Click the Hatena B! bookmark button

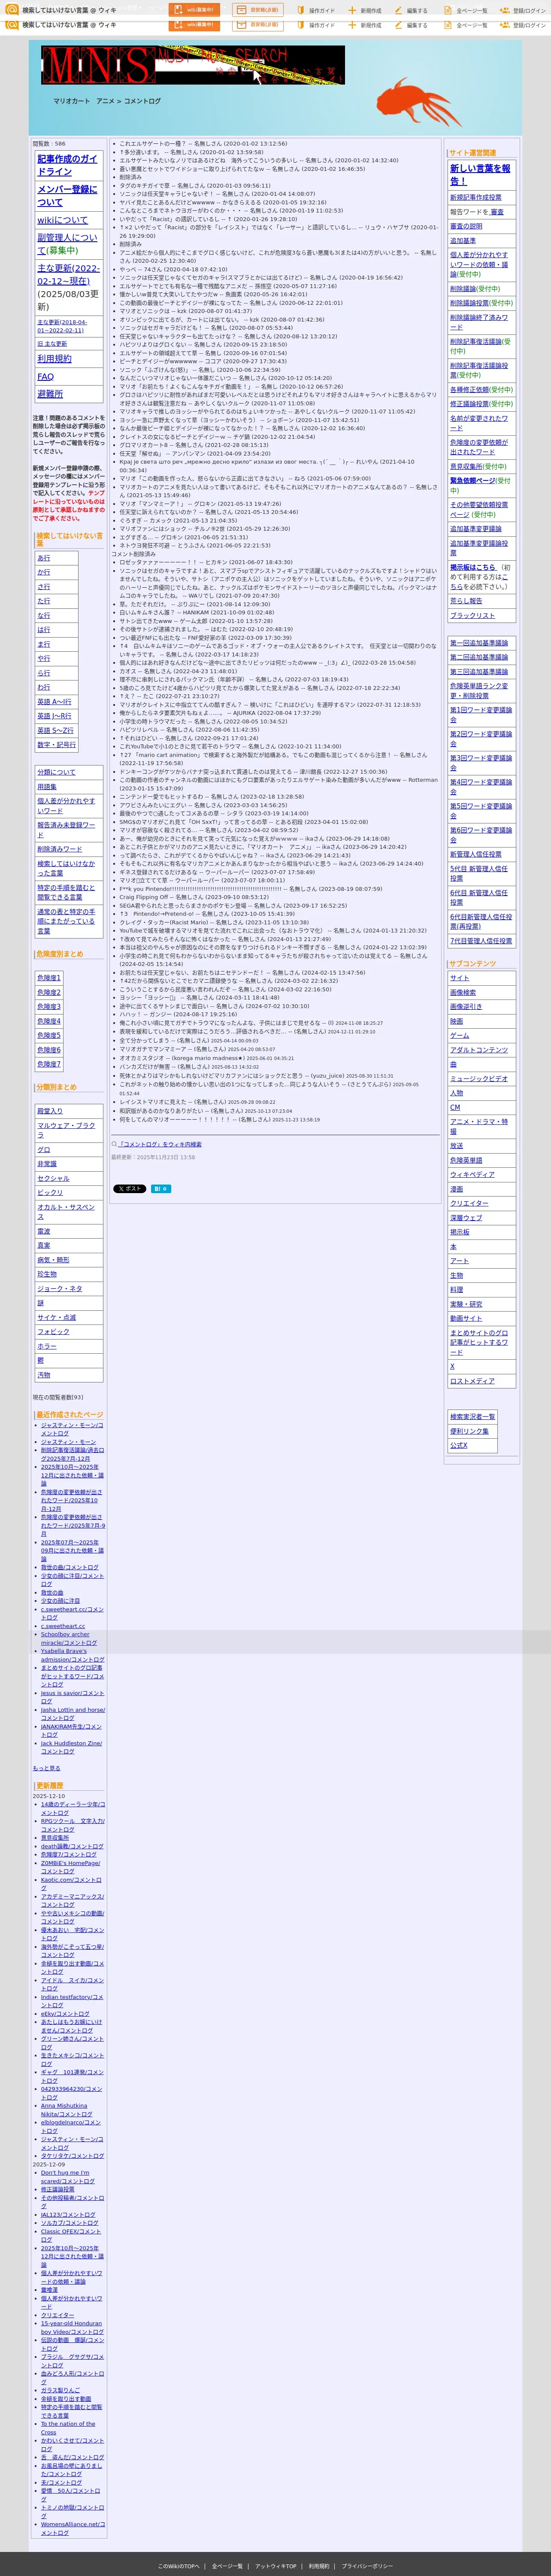pos(160,1189)
